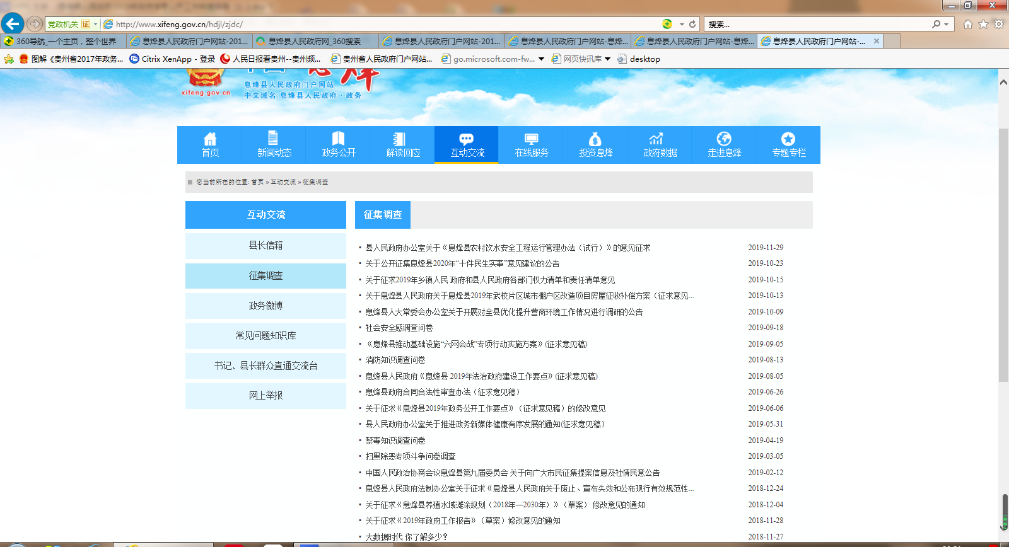Refresh the page with the reload icon
Image resolution: width=1009 pixels, height=547 pixels.
click(x=692, y=24)
